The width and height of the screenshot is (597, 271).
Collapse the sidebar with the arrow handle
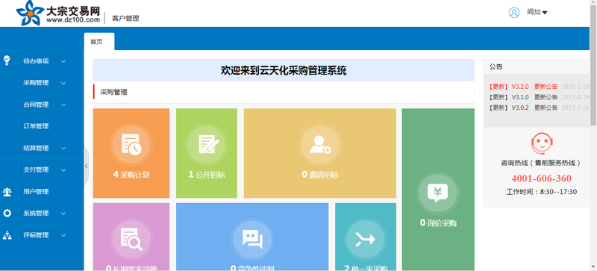(87, 166)
